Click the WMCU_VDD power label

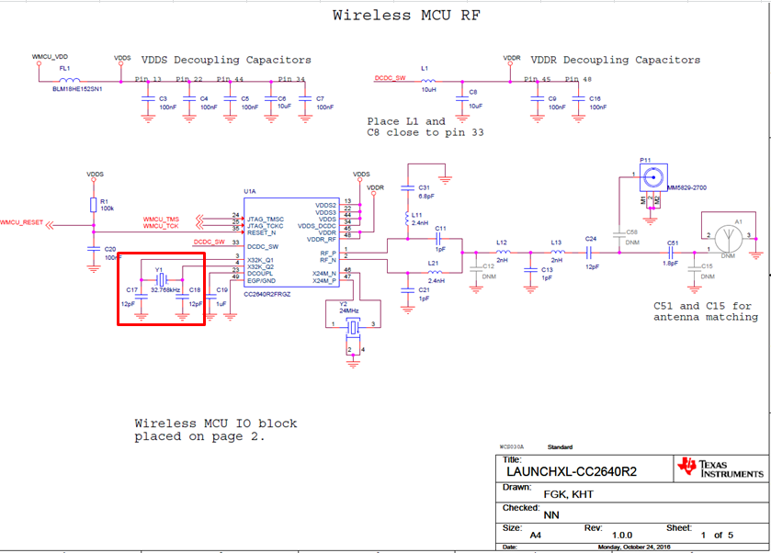coord(50,57)
